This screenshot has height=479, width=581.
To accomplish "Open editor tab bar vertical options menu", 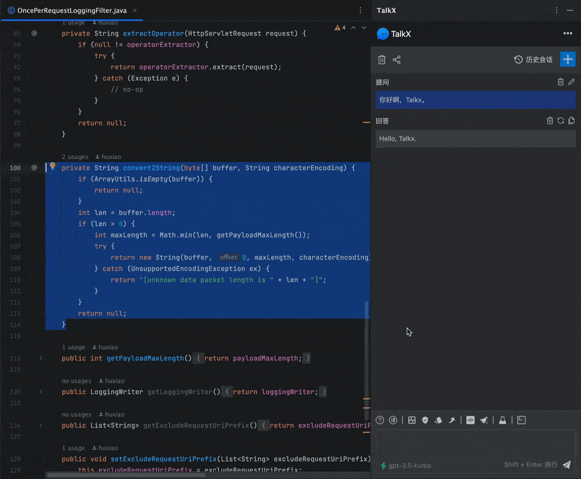I will [x=360, y=10].
